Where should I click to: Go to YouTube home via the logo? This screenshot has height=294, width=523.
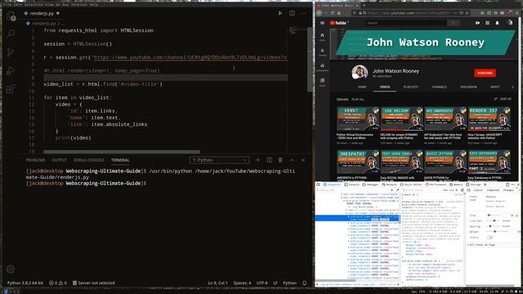339,23
